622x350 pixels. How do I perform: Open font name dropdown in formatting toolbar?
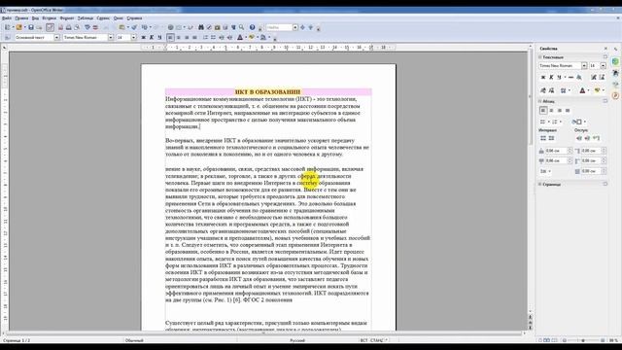(x=111, y=37)
